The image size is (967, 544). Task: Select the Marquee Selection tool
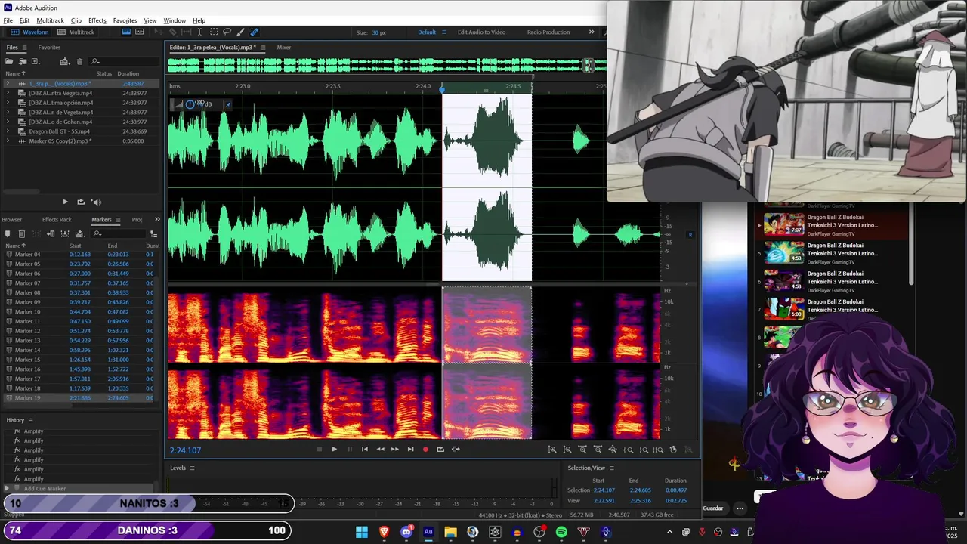[214, 32]
